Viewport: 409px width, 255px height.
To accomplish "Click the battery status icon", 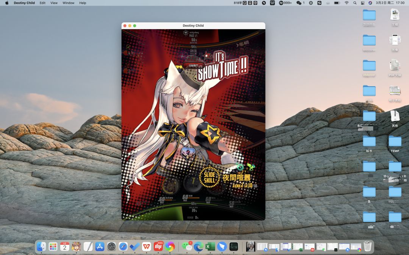I will pos(337,3).
